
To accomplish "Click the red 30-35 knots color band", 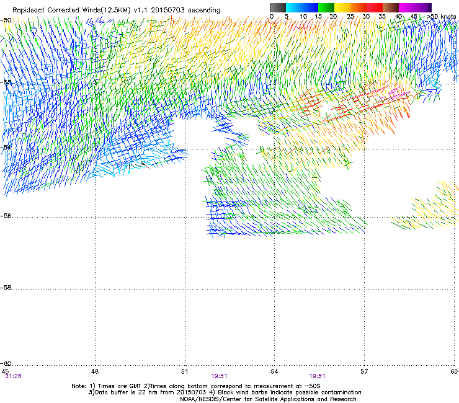I will coord(375,7).
